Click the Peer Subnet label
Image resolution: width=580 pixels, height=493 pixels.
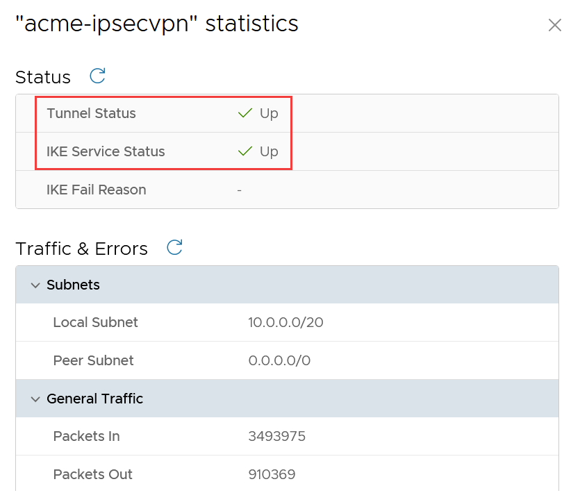point(93,360)
